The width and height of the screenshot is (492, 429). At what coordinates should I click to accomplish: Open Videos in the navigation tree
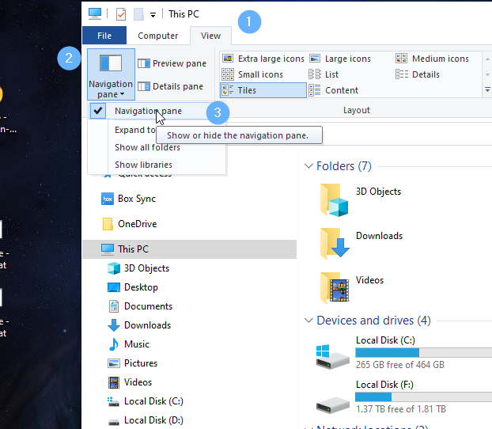click(x=130, y=382)
